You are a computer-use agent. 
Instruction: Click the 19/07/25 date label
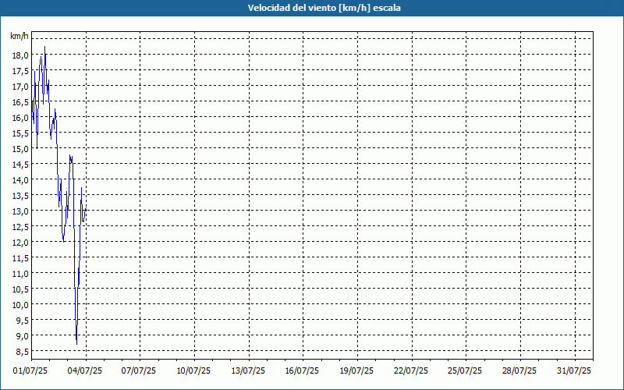356,371
